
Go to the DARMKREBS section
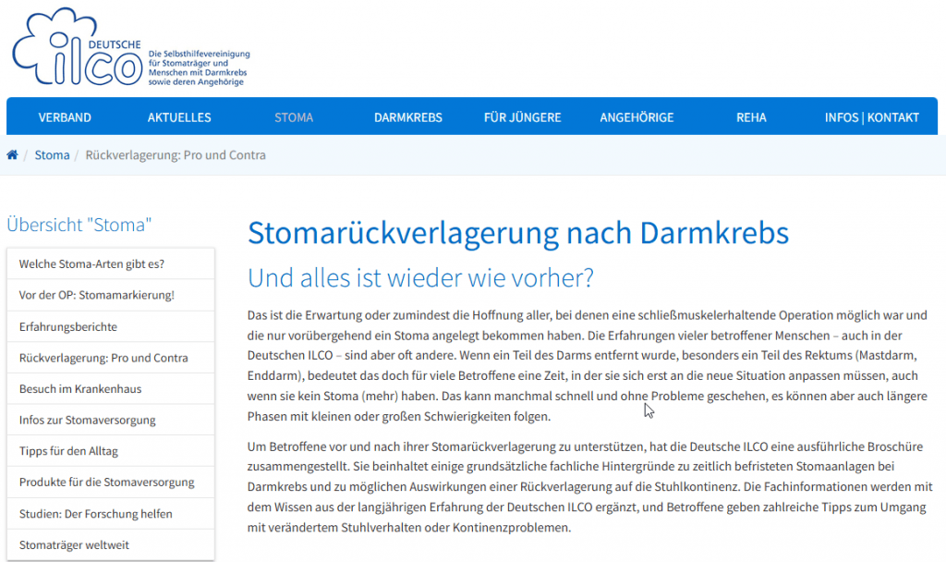(407, 117)
